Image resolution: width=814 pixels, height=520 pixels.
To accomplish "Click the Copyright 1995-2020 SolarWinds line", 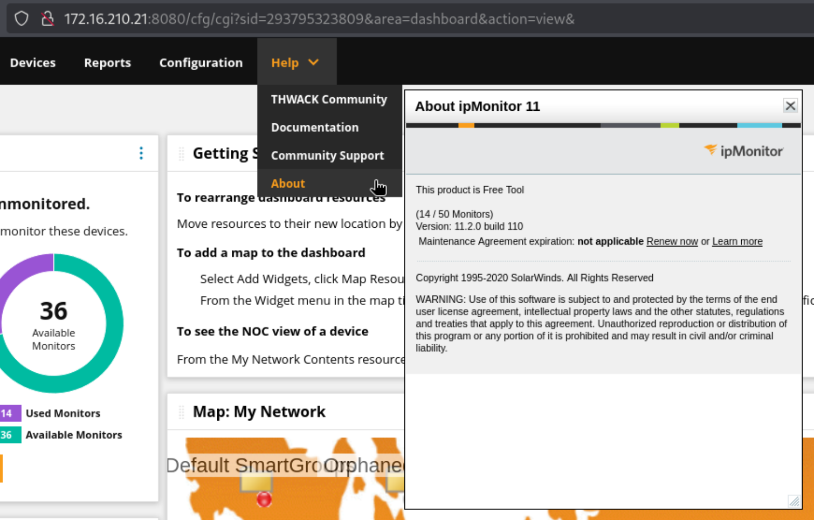I will [x=534, y=278].
